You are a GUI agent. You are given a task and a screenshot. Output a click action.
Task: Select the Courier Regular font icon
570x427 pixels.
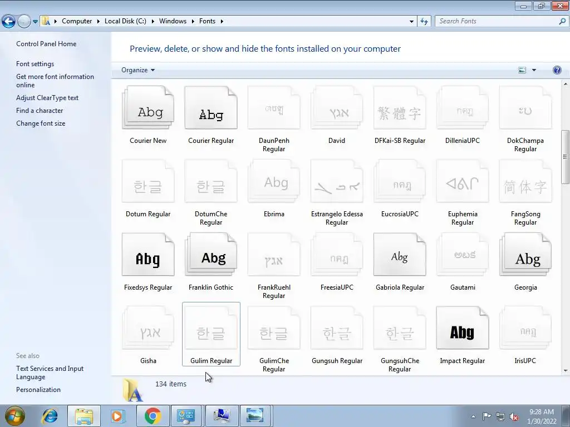pos(211,108)
